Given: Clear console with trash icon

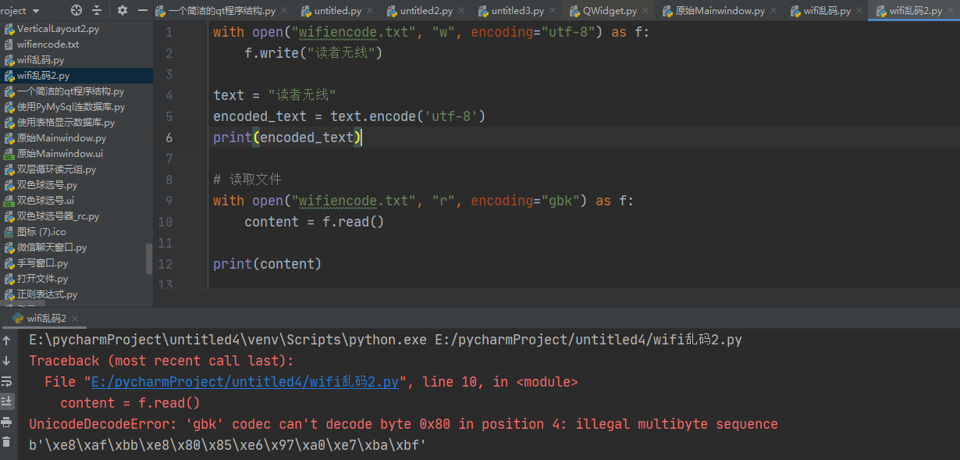Looking at the screenshot, I should click(6, 442).
